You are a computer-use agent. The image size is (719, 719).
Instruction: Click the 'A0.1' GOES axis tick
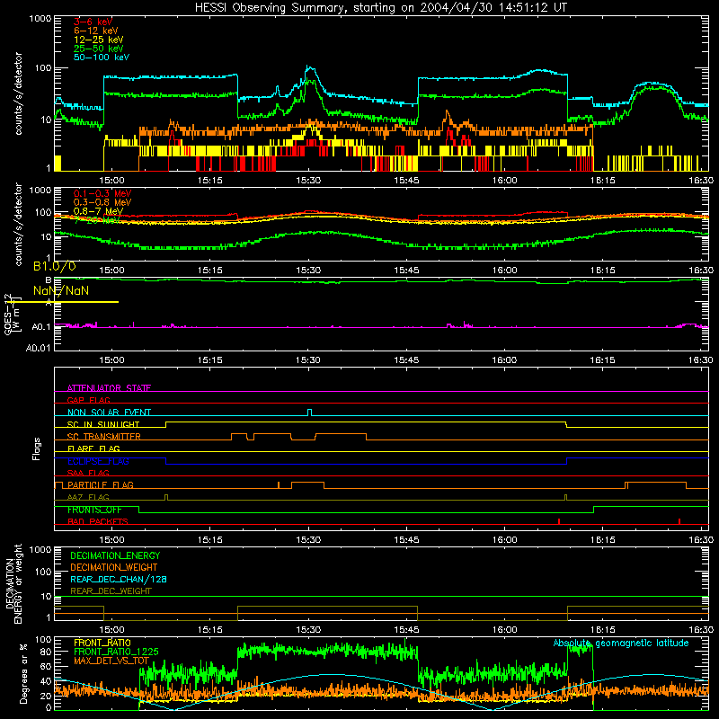(x=41, y=327)
